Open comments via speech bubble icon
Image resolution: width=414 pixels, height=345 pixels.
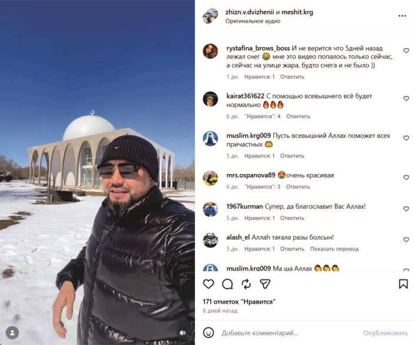click(x=227, y=284)
